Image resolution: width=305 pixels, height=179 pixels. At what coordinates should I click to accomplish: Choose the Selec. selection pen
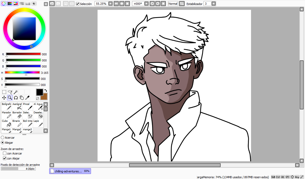[28, 115]
